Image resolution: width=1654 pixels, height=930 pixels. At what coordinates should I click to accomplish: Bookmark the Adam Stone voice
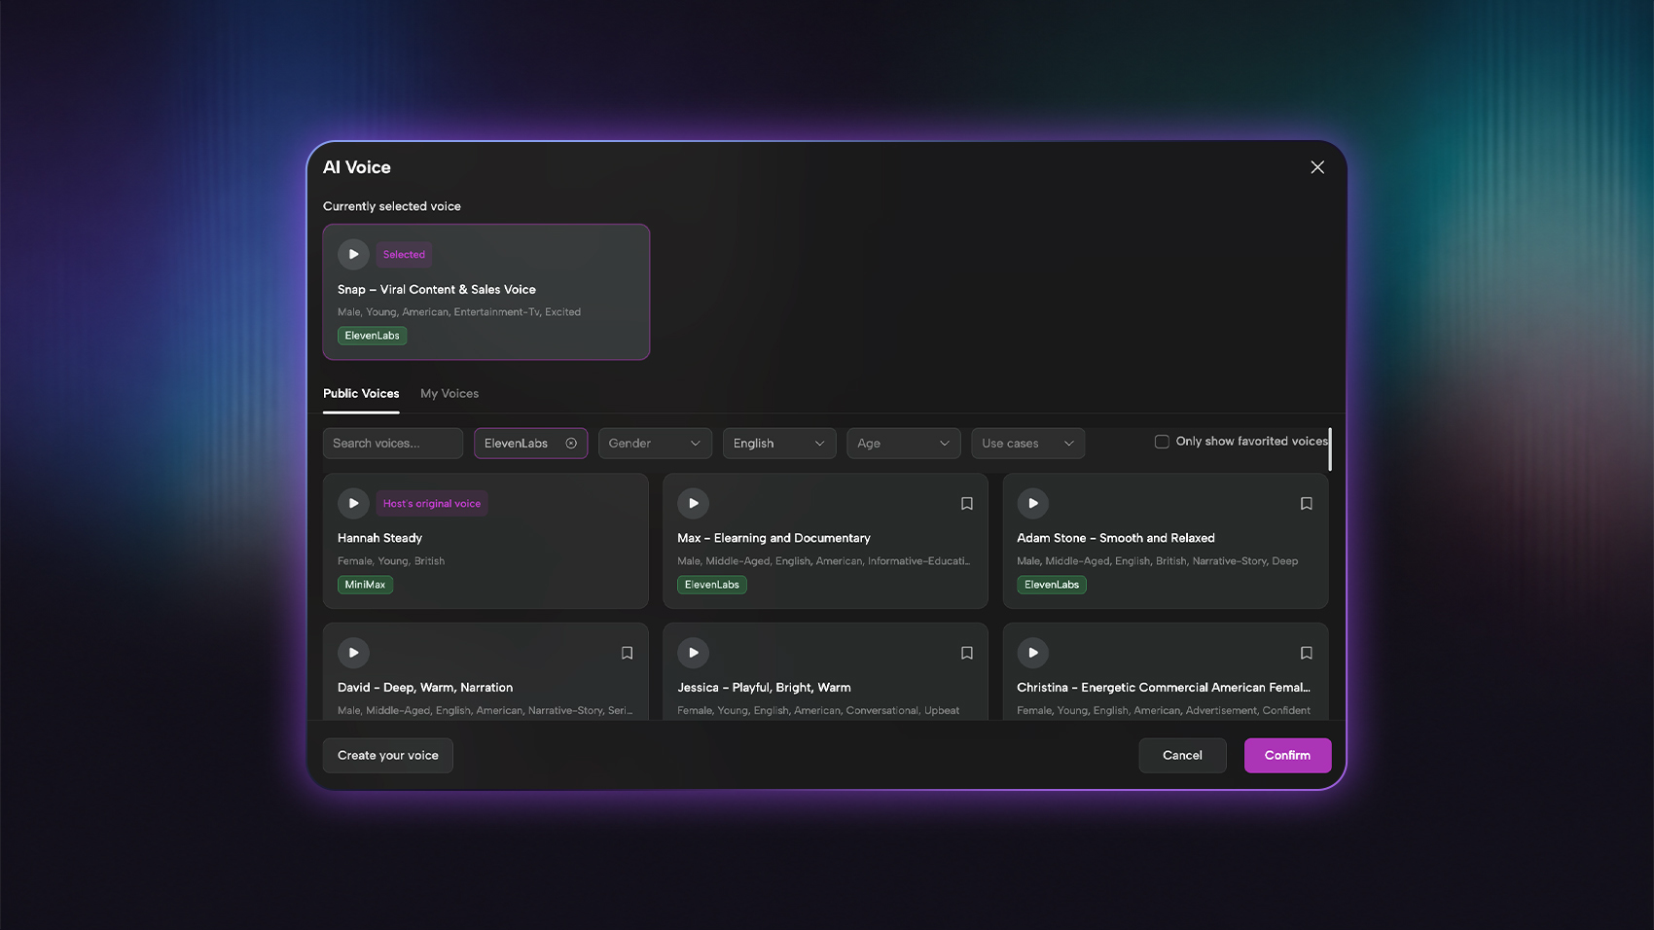click(1306, 503)
